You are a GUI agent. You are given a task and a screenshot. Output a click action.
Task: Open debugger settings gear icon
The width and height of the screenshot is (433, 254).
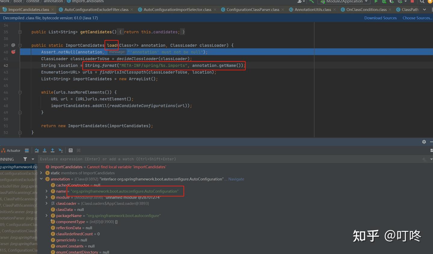424,142
